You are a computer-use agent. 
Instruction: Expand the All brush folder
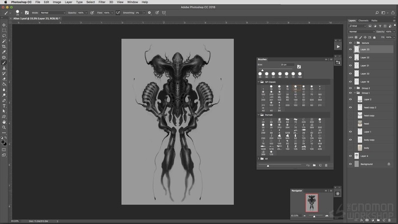tap(259, 159)
